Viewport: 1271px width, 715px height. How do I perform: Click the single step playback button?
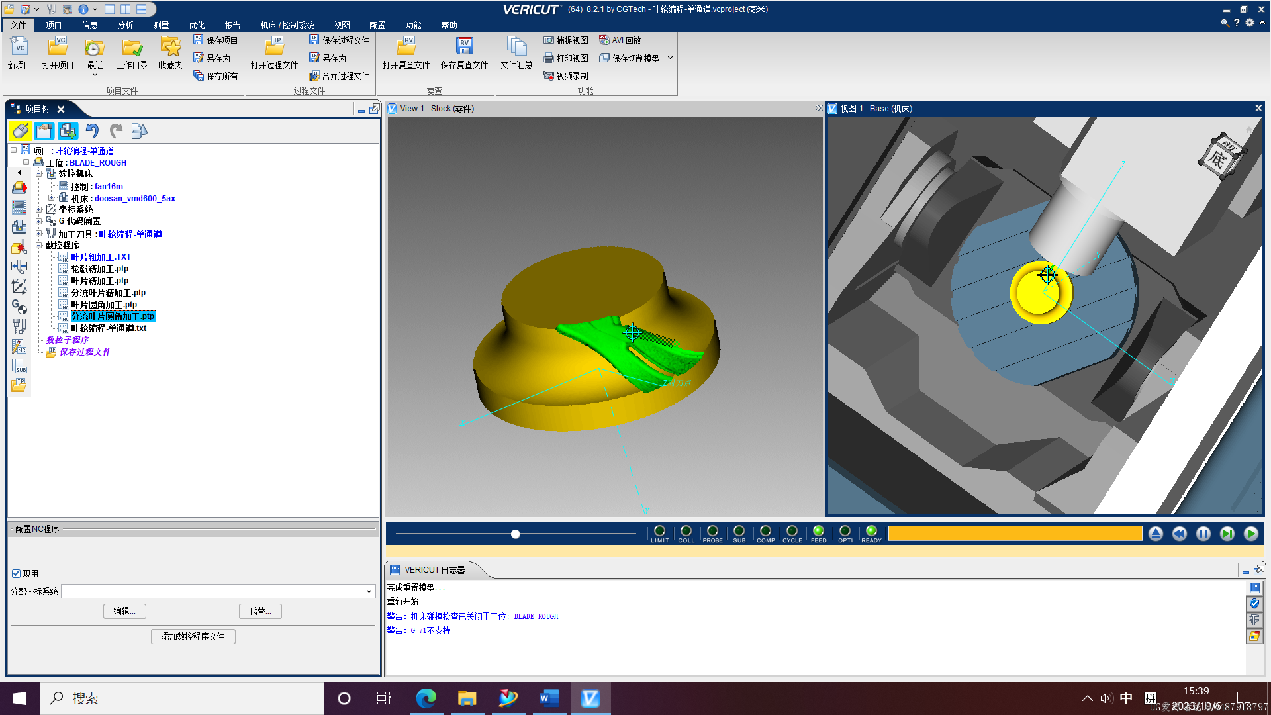pyautogui.click(x=1227, y=534)
